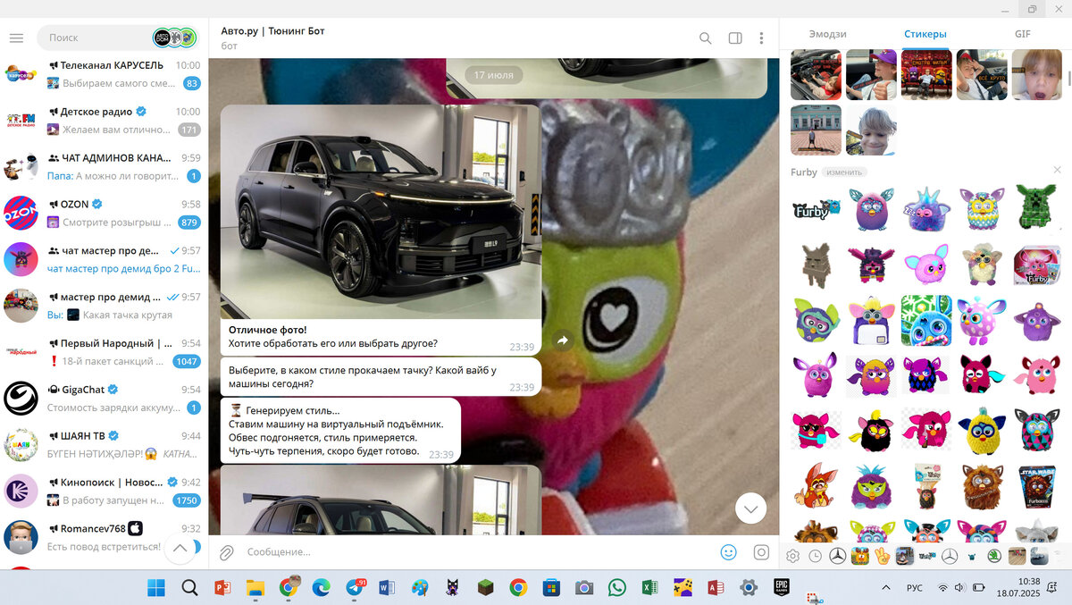Launch PowerPoint from the taskbar
This screenshot has width=1072, height=605.
pos(222,587)
